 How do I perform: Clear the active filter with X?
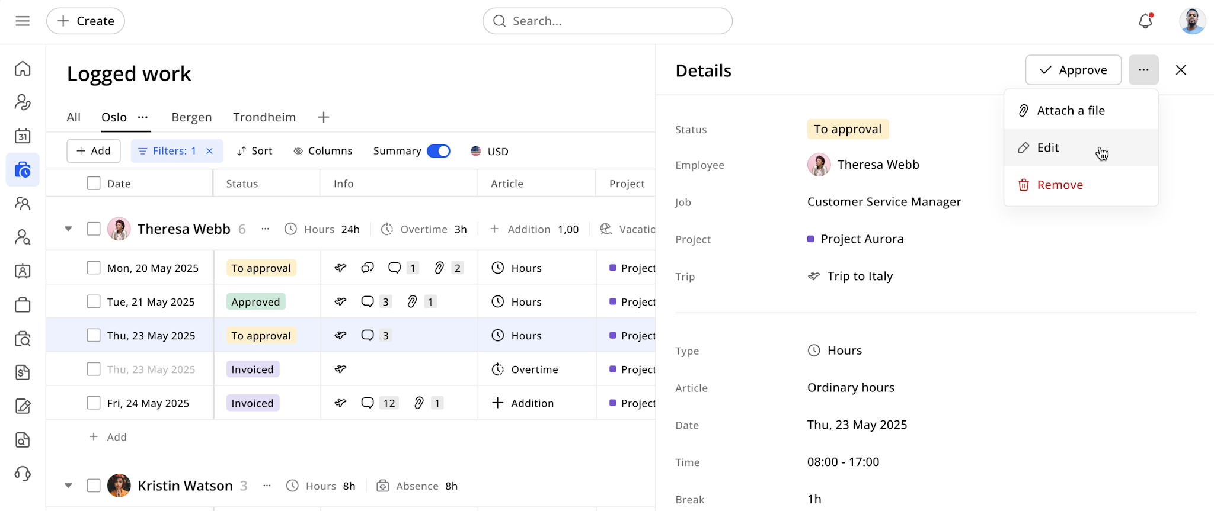[209, 151]
